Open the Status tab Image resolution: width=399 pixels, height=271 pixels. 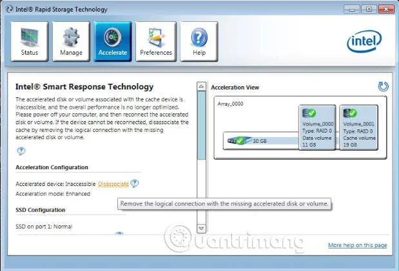(x=29, y=41)
